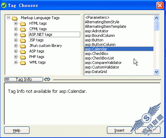Expand the ASP.NET tags node
The width and height of the screenshot is (166, 138).
tap(16, 34)
